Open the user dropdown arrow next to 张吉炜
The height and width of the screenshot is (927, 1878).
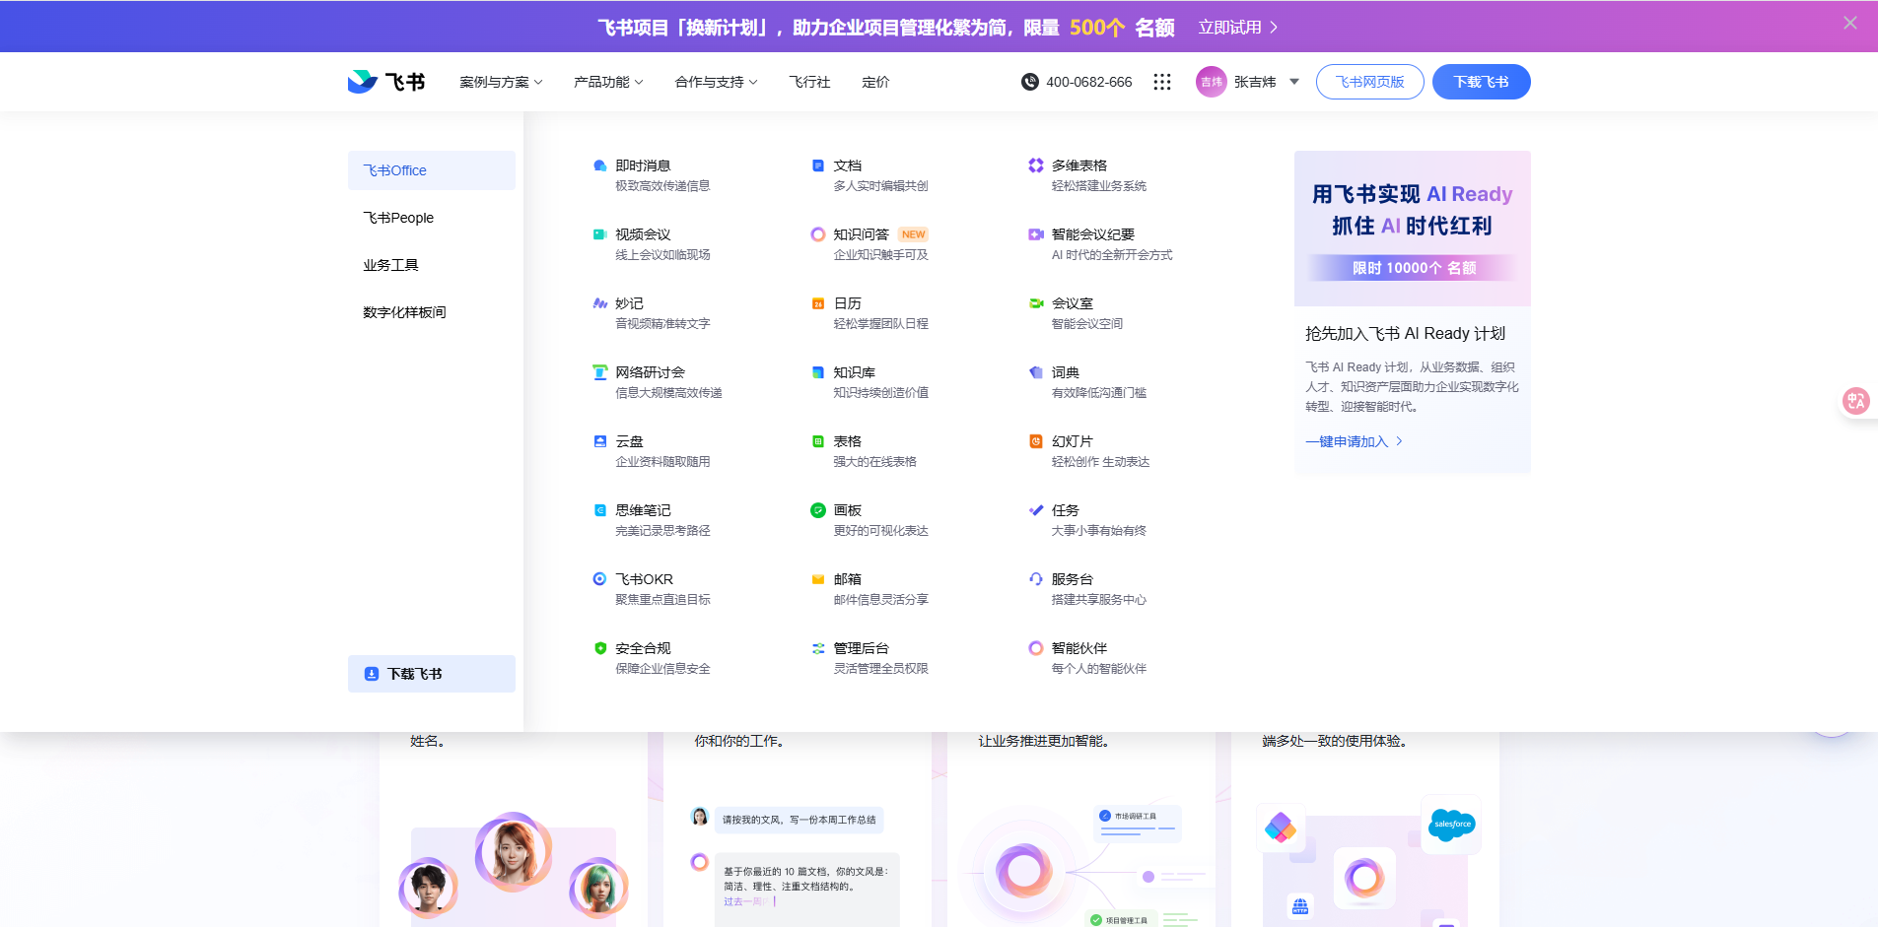click(1294, 82)
